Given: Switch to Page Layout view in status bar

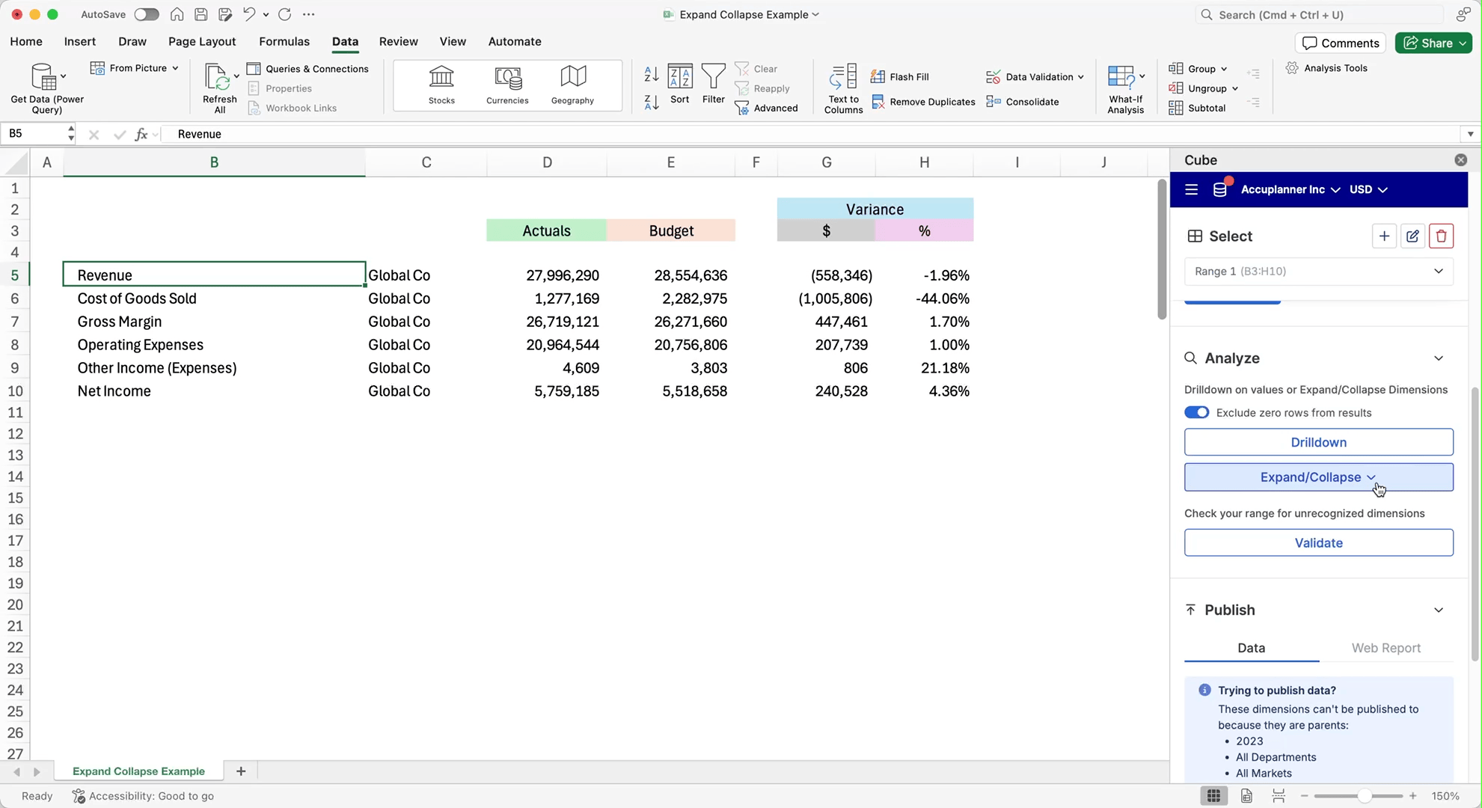Looking at the screenshot, I should point(1246,796).
